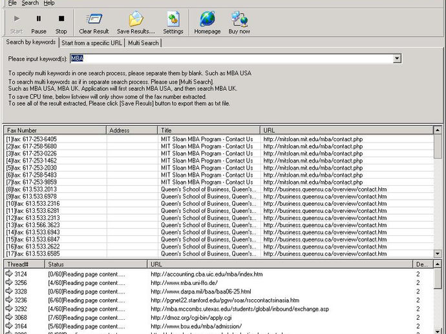The height and width of the screenshot is (334, 446).
Task: Visit the Homepage globe icon
Action: (207, 19)
